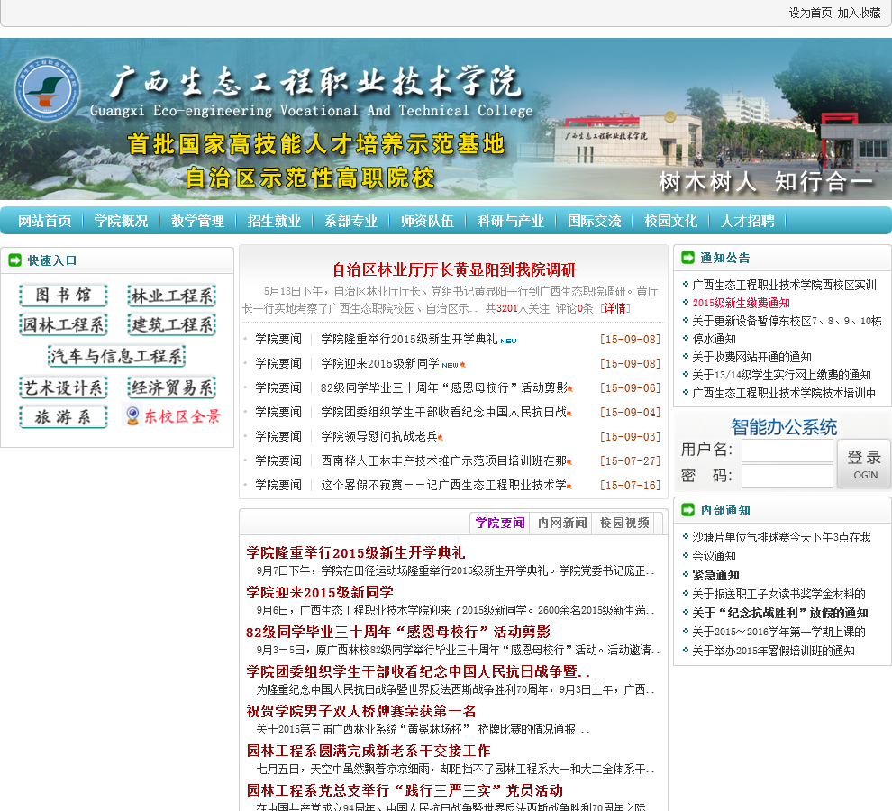Screen dimensions: 892x811
Task: Click date [15-09-06] in news list
Action: pyautogui.click(x=630, y=388)
